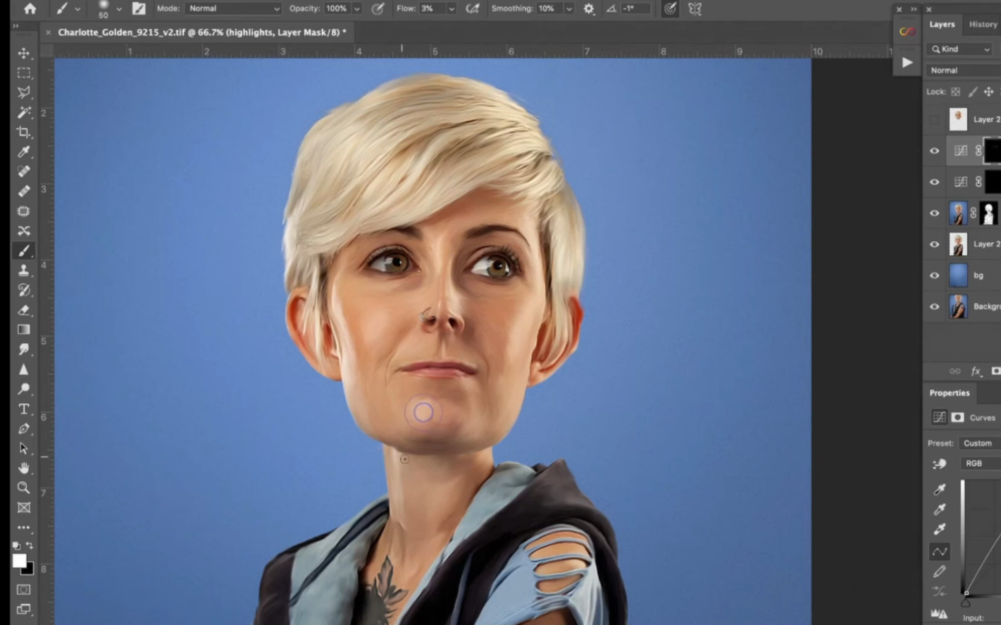Hide the masked portrait layer
This screenshot has width=1001, height=625.
(935, 214)
